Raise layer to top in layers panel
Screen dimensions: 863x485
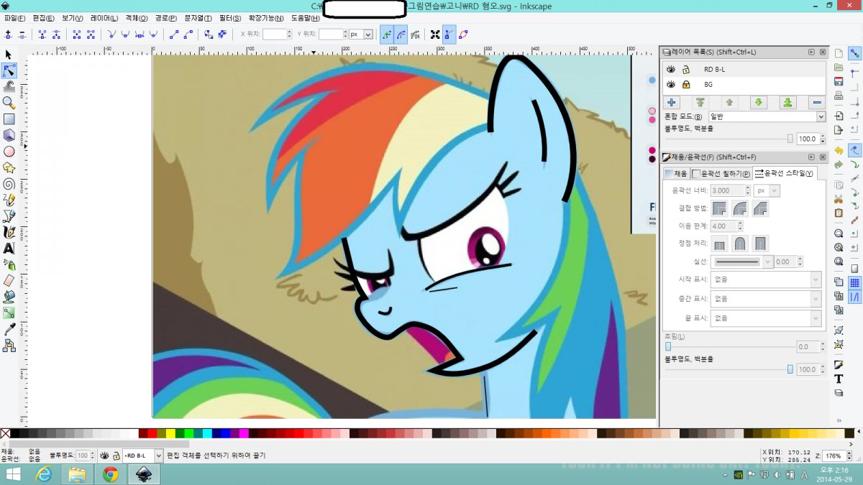(700, 103)
